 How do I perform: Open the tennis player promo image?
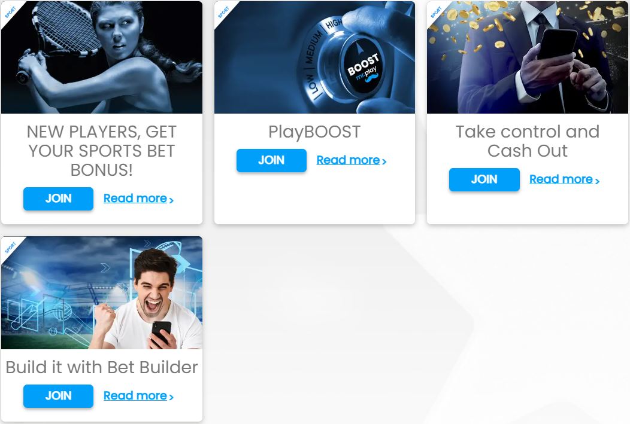102,57
